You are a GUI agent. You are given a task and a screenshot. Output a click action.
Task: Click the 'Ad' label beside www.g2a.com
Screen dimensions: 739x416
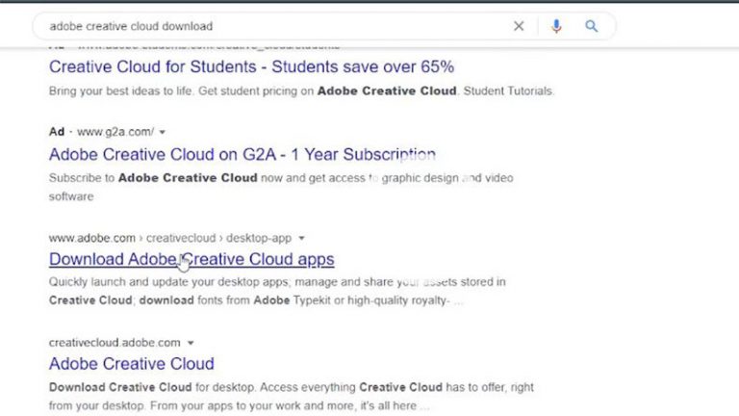pos(57,132)
